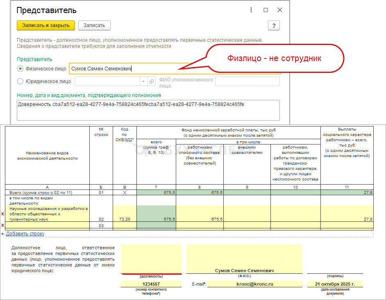The image size is (386, 300).
Task: Expand the Юридическое лицо dropdown arrow
Action: coord(143,81)
